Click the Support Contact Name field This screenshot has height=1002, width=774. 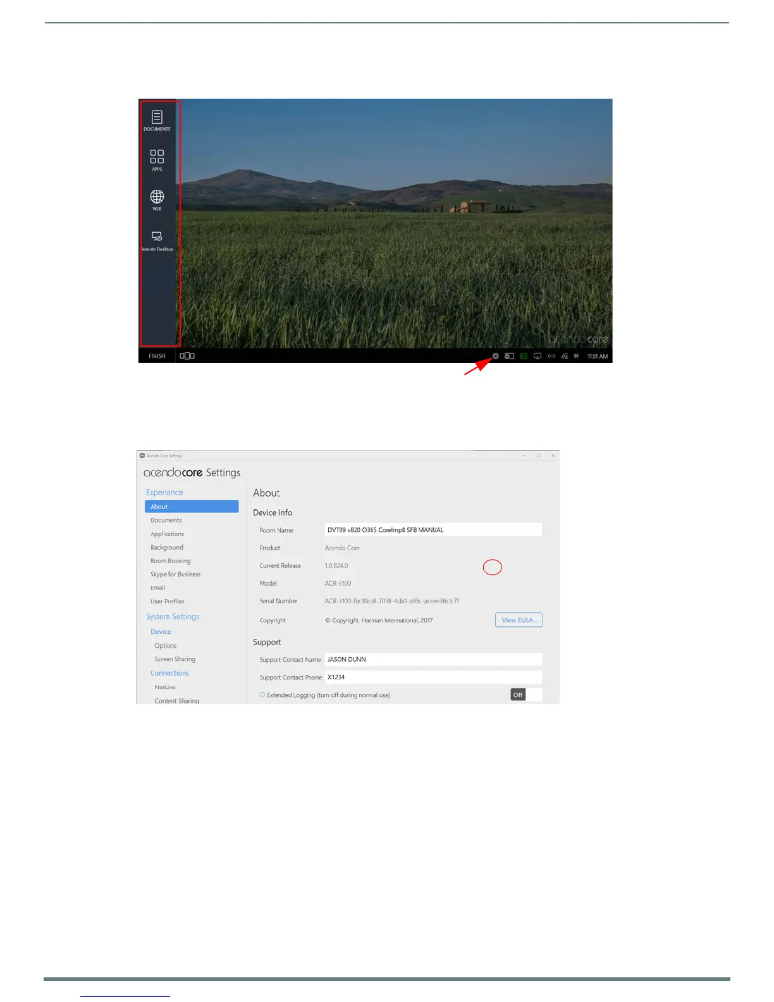click(433, 660)
